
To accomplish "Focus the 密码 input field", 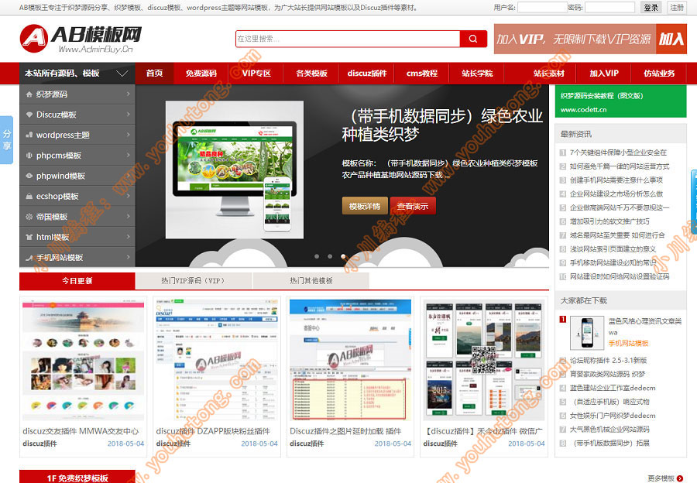I will [609, 8].
